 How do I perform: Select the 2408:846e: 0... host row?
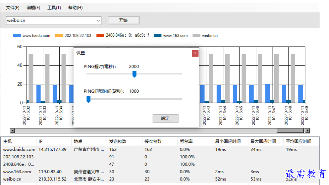pos(160,164)
